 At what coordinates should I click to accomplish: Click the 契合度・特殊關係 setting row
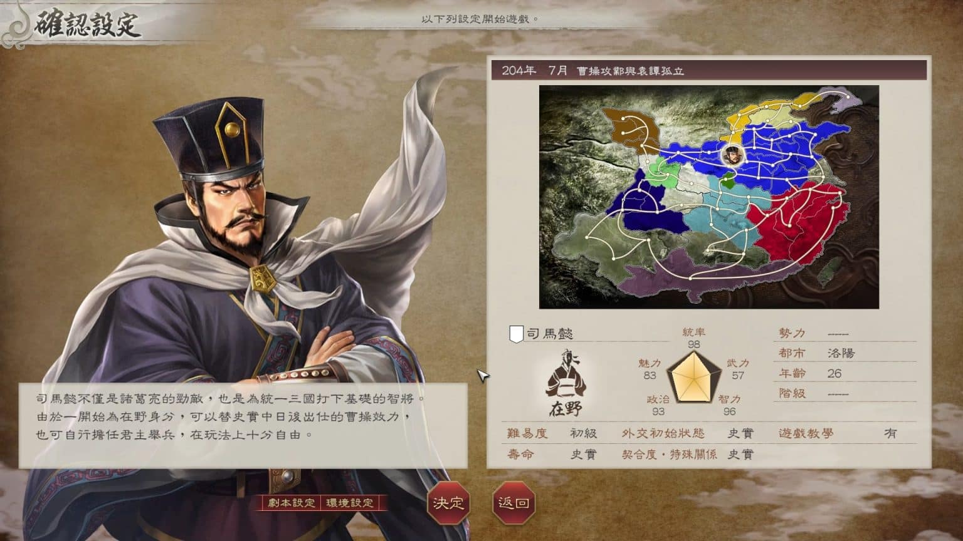click(687, 454)
